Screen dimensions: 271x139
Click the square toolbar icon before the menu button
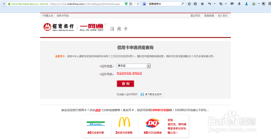click(263, 4)
